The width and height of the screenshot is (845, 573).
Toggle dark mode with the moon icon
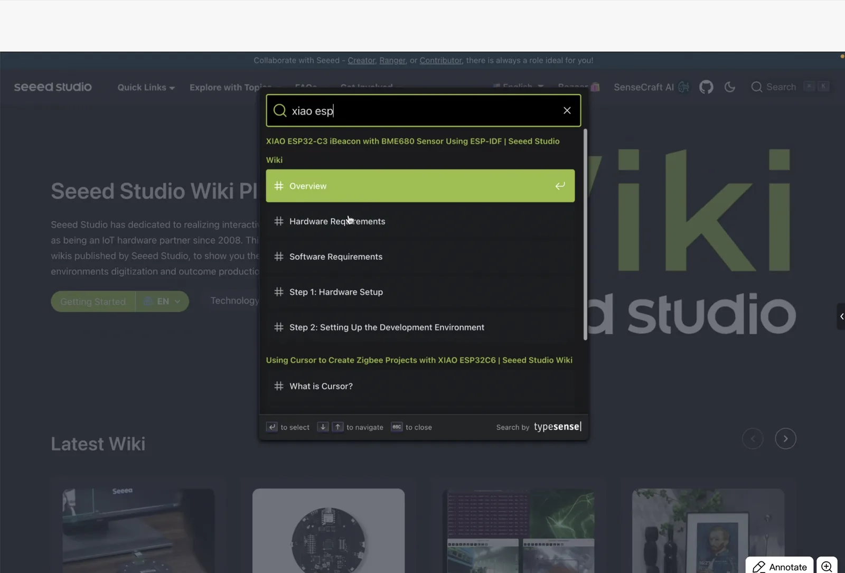click(730, 87)
